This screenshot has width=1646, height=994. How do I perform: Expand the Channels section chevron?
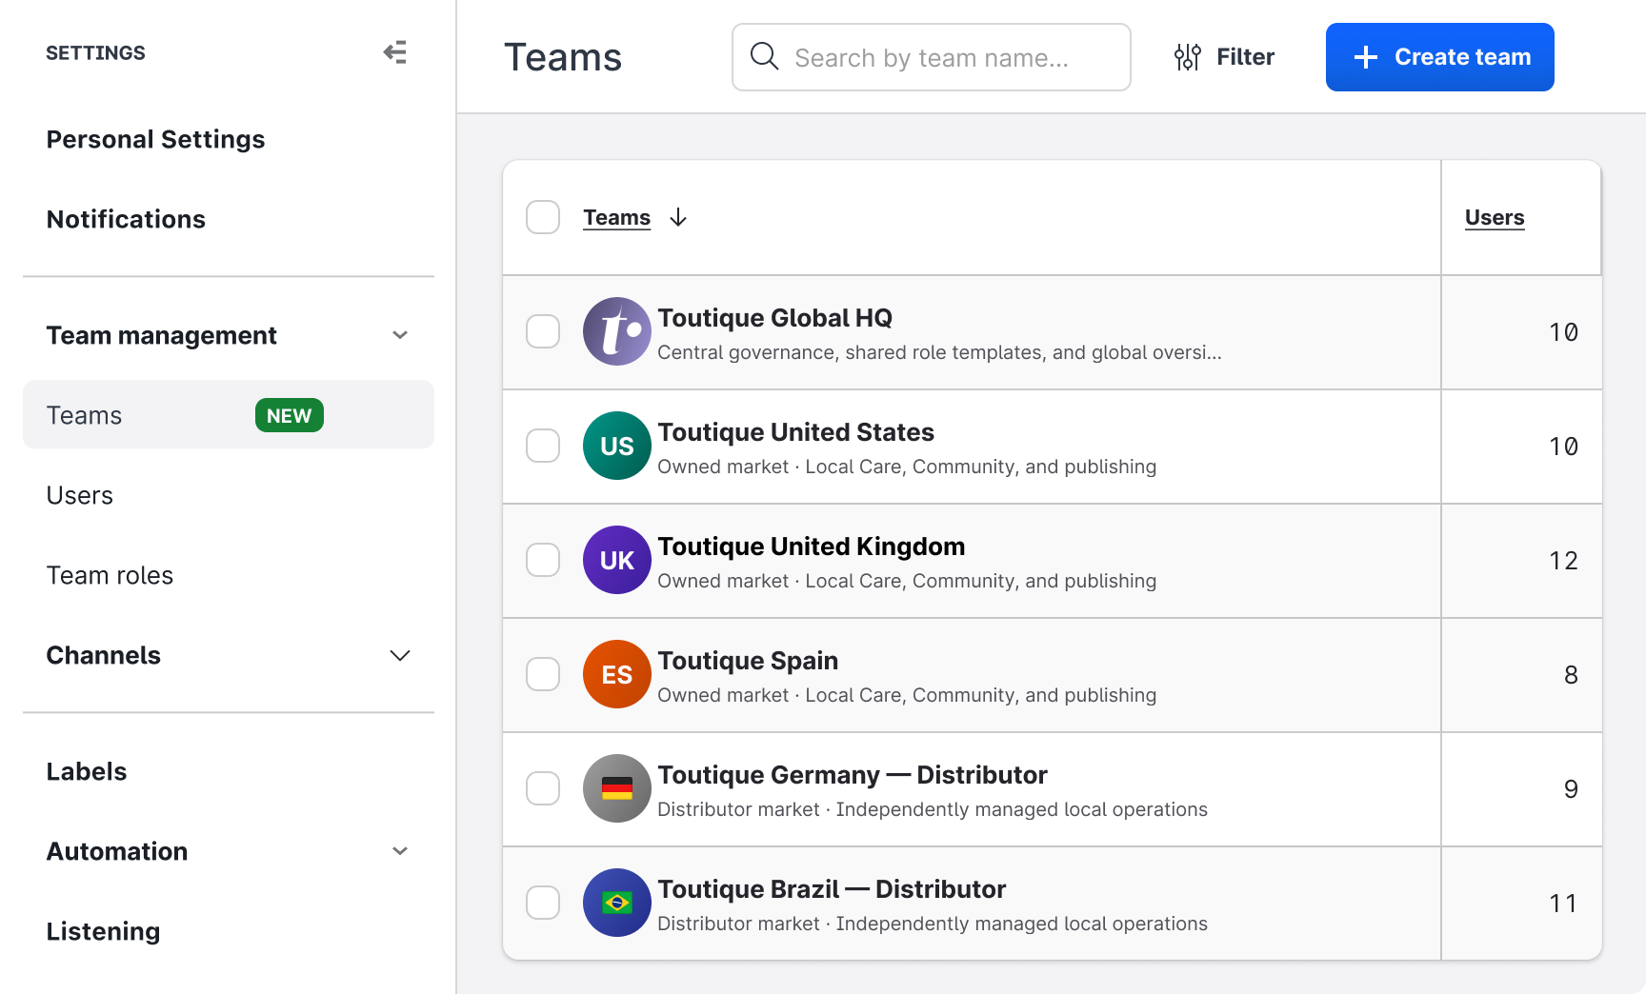coord(400,655)
